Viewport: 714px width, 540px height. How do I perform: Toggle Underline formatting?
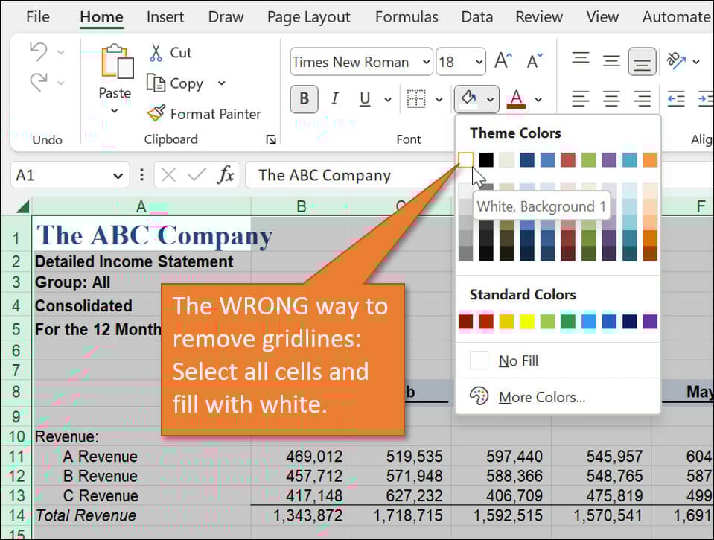pyautogui.click(x=365, y=99)
